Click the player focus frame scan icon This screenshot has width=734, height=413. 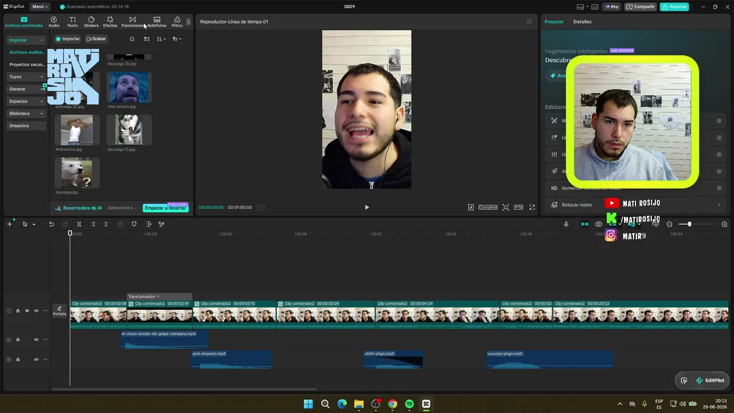pyautogui.click(x=506, y=207)
